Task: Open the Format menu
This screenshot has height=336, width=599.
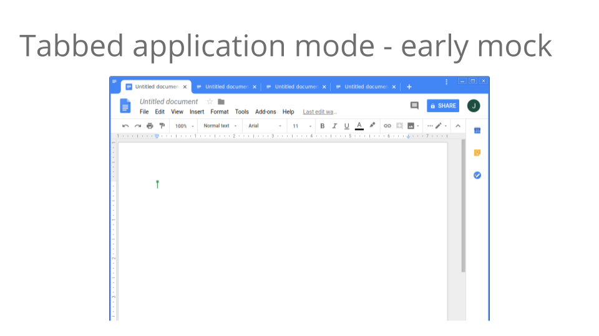Action: (219, 111)
